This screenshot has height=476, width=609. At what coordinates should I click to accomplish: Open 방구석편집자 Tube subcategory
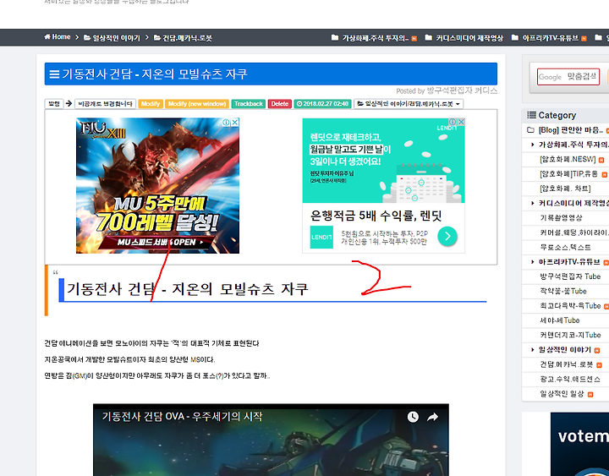tap(570, 276)
